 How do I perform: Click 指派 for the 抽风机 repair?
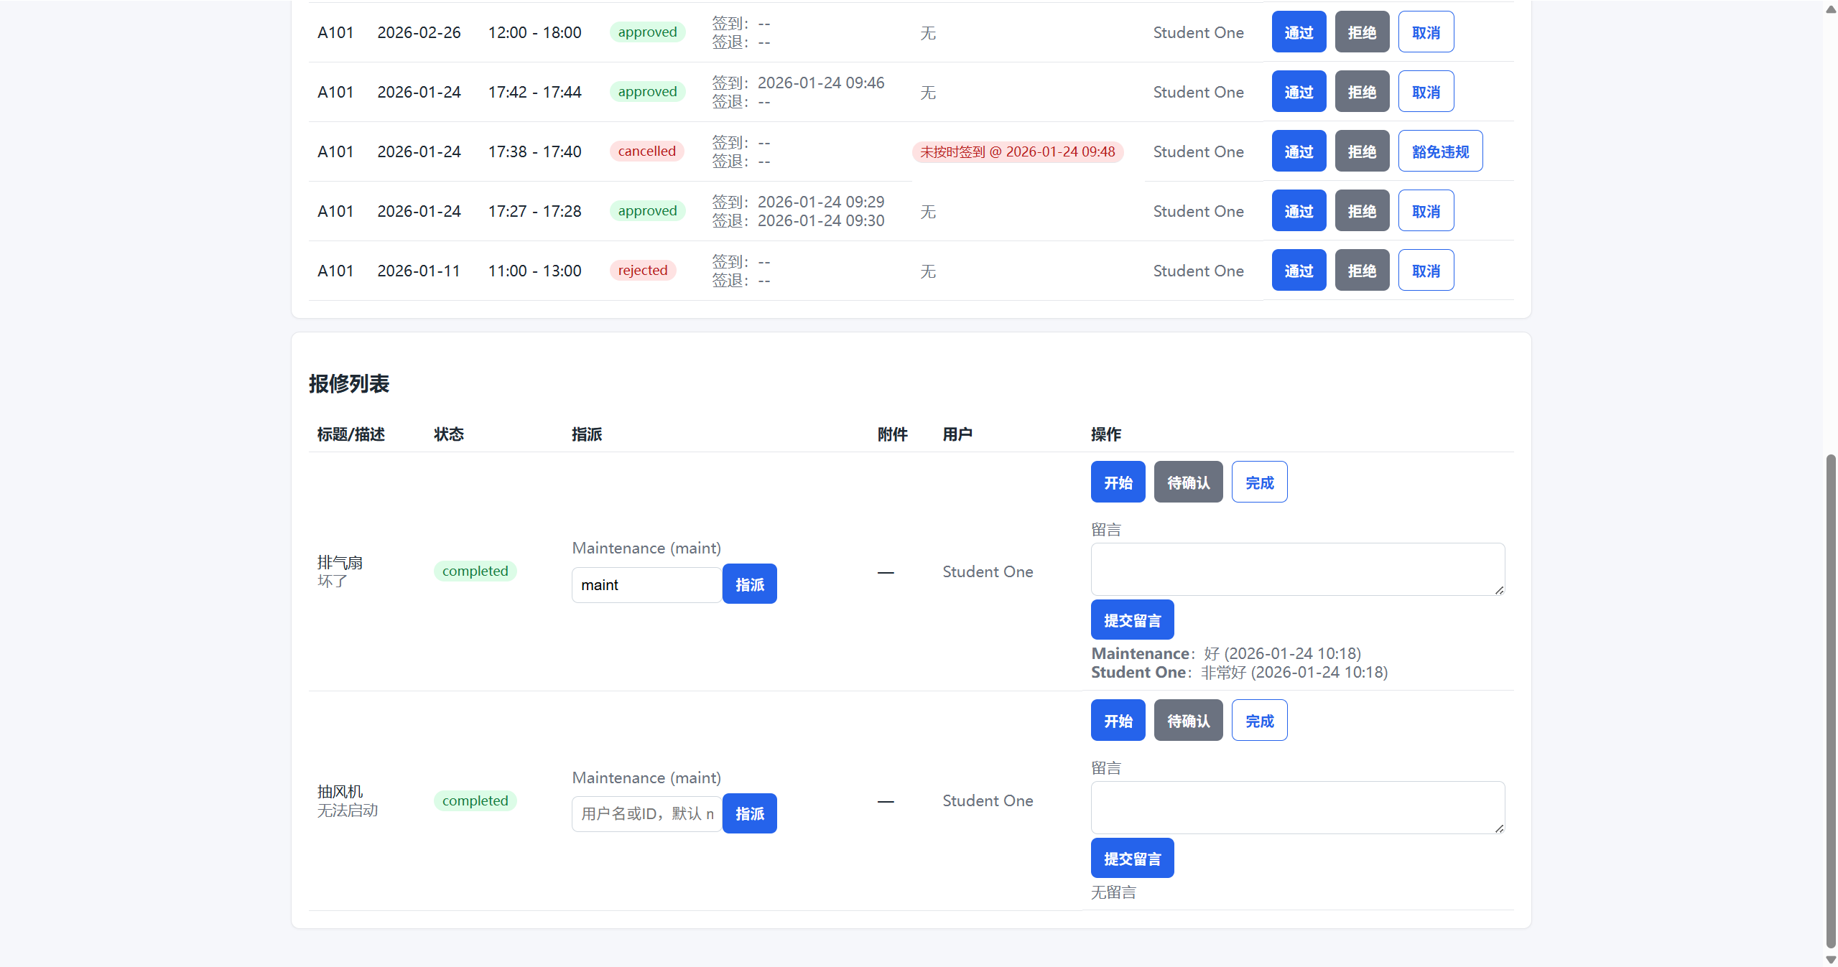(x=748, y=814)
